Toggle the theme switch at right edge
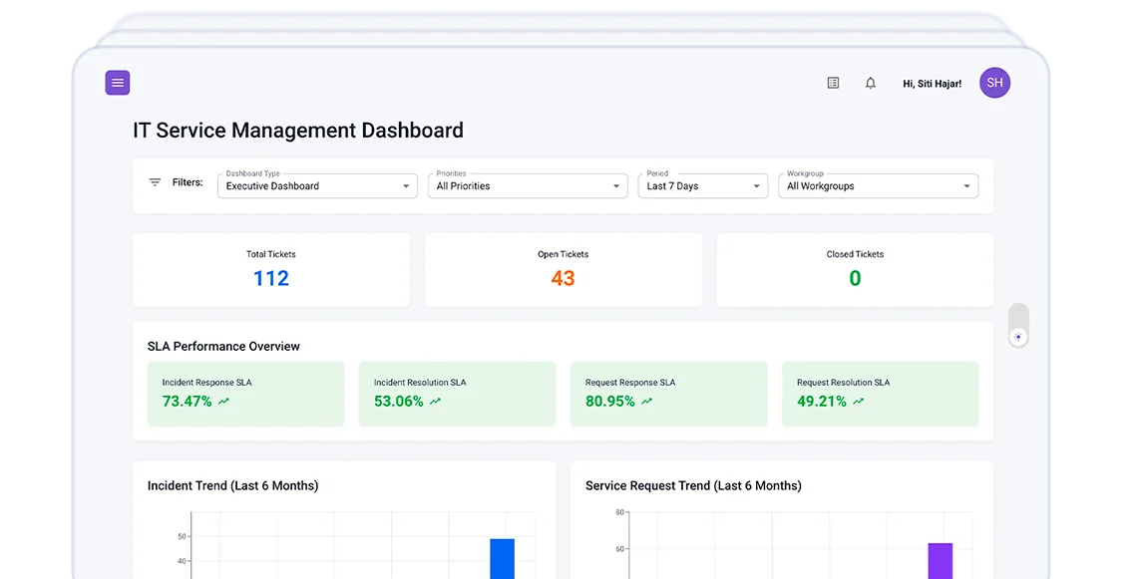The width and height of the screenshot is (1137, 579). pos(1018,325)
